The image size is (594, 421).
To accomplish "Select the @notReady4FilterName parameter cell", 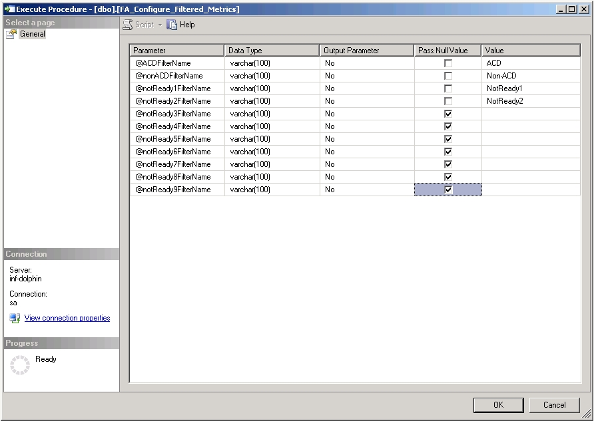I will point(177,126).
